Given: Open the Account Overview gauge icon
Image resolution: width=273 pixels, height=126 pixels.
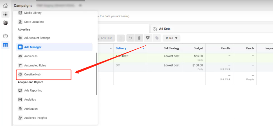Looking at the screenshot, I should (5, 36).
